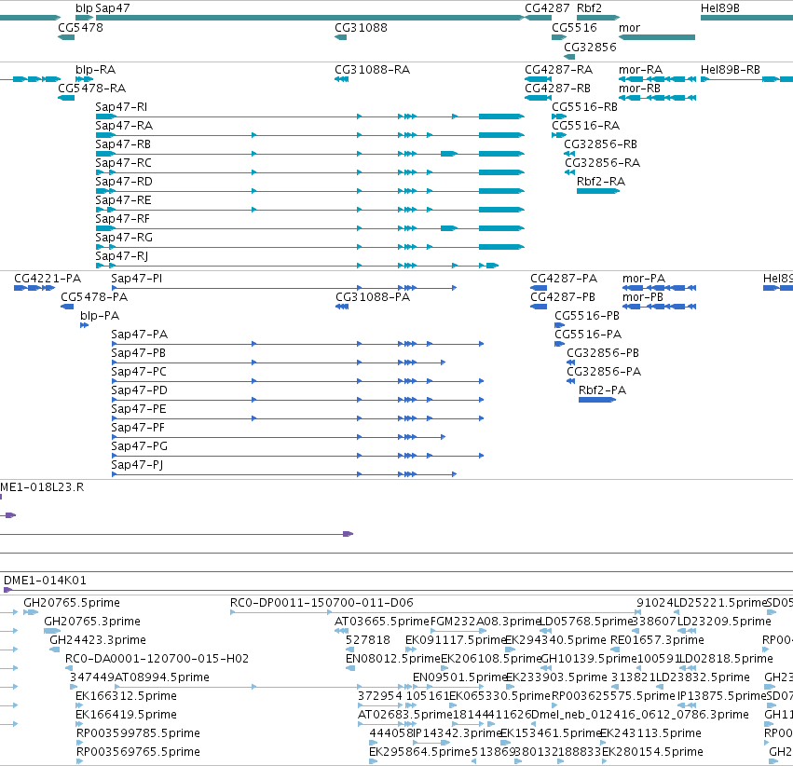
Task: Click the blp-RA transcript label
Action: click(x=96, y=69)
